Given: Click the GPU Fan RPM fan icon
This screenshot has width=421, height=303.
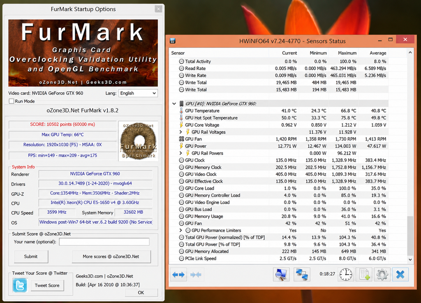Looking at the screenshot, I should click(181, 139).
